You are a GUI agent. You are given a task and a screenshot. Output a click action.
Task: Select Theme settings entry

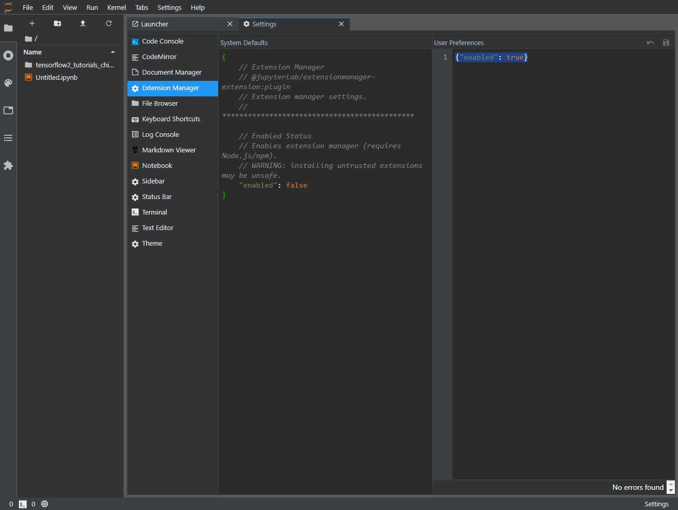[x=152, y=244]
